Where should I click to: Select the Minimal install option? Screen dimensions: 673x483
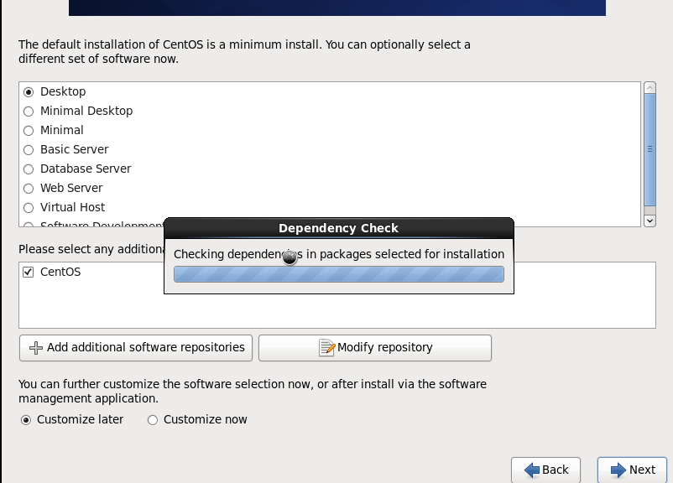[29, 131]
